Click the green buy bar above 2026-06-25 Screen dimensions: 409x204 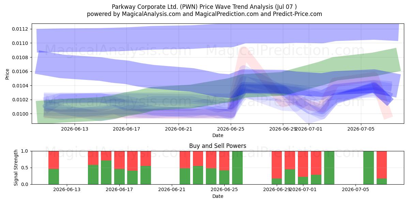pyautogui.click(x=224, y=177)
